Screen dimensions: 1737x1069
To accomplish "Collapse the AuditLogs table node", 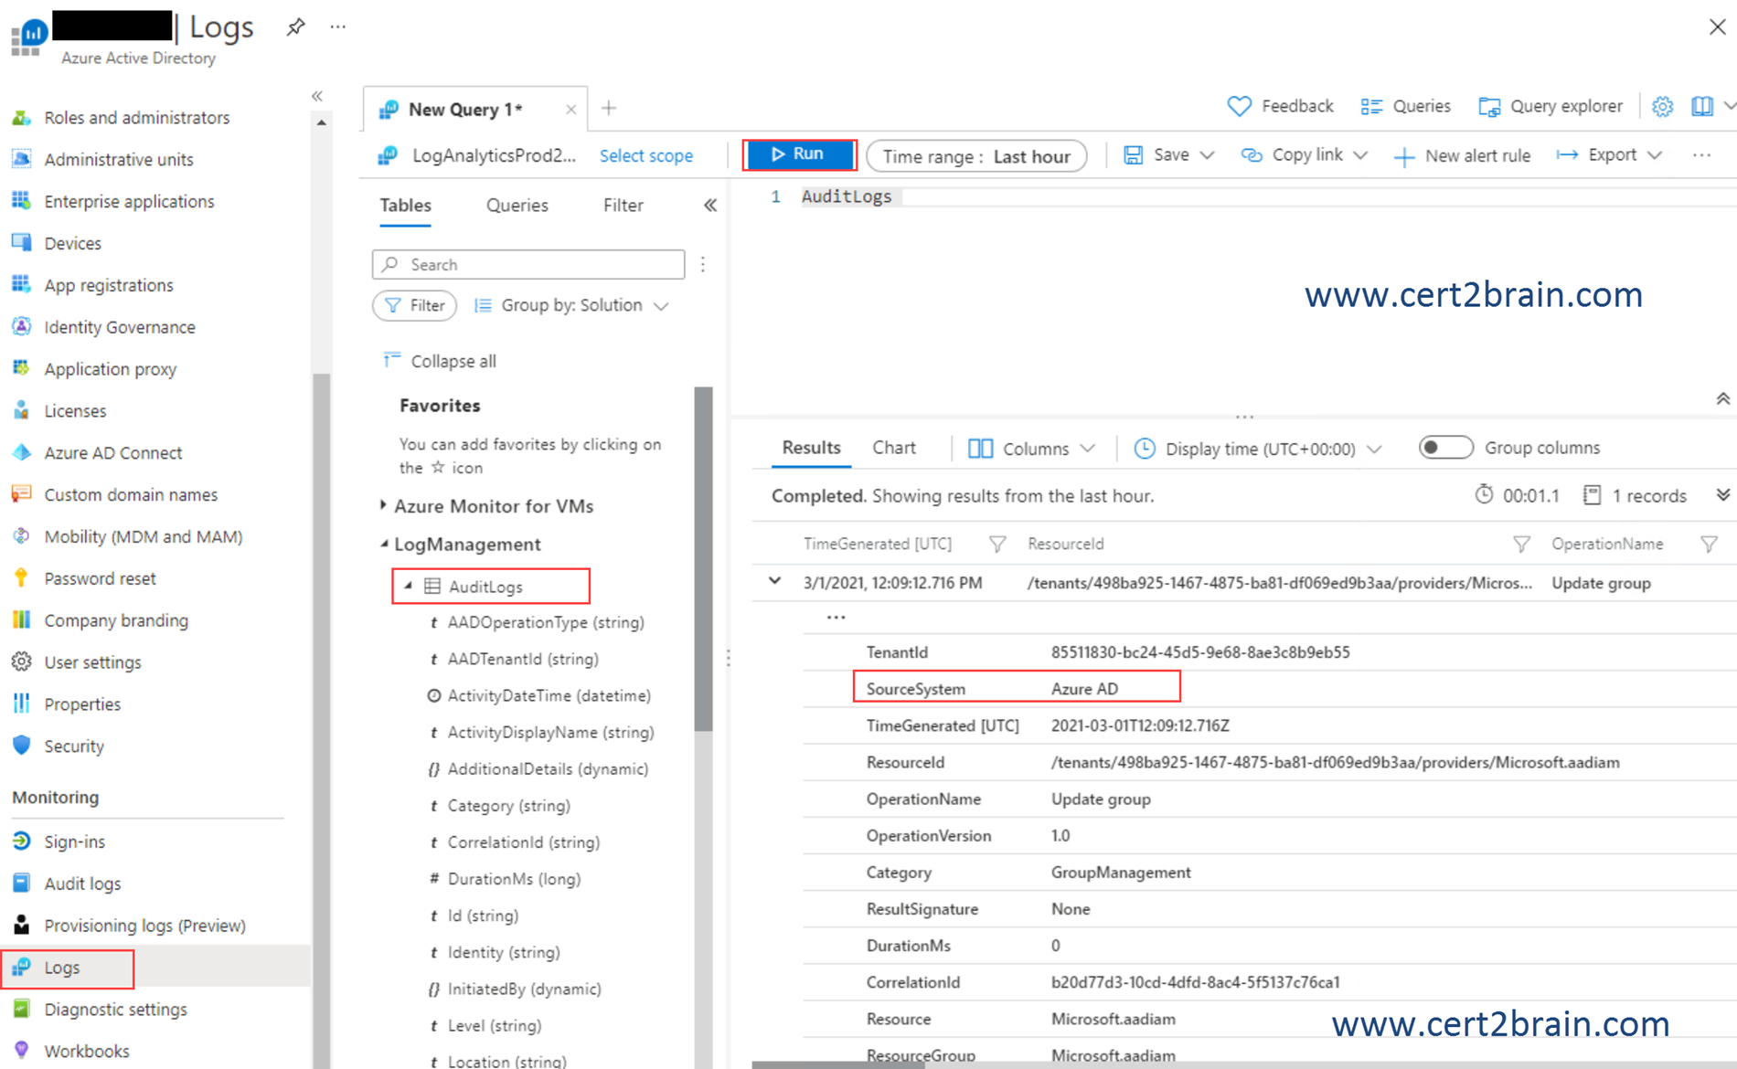I will click(409, 587).
